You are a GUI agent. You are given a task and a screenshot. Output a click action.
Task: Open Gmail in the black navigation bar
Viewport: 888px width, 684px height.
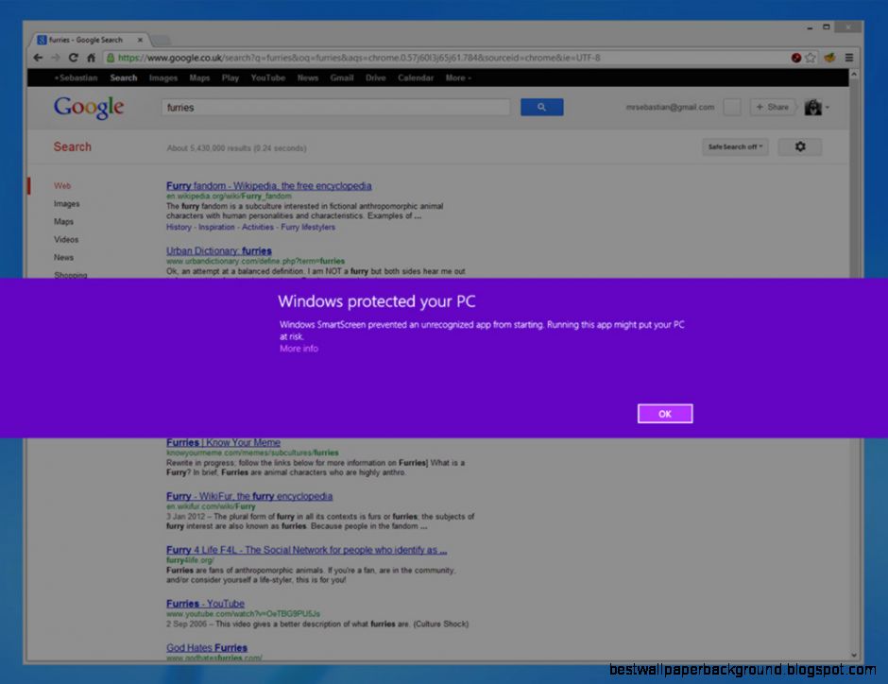(341, 77)
